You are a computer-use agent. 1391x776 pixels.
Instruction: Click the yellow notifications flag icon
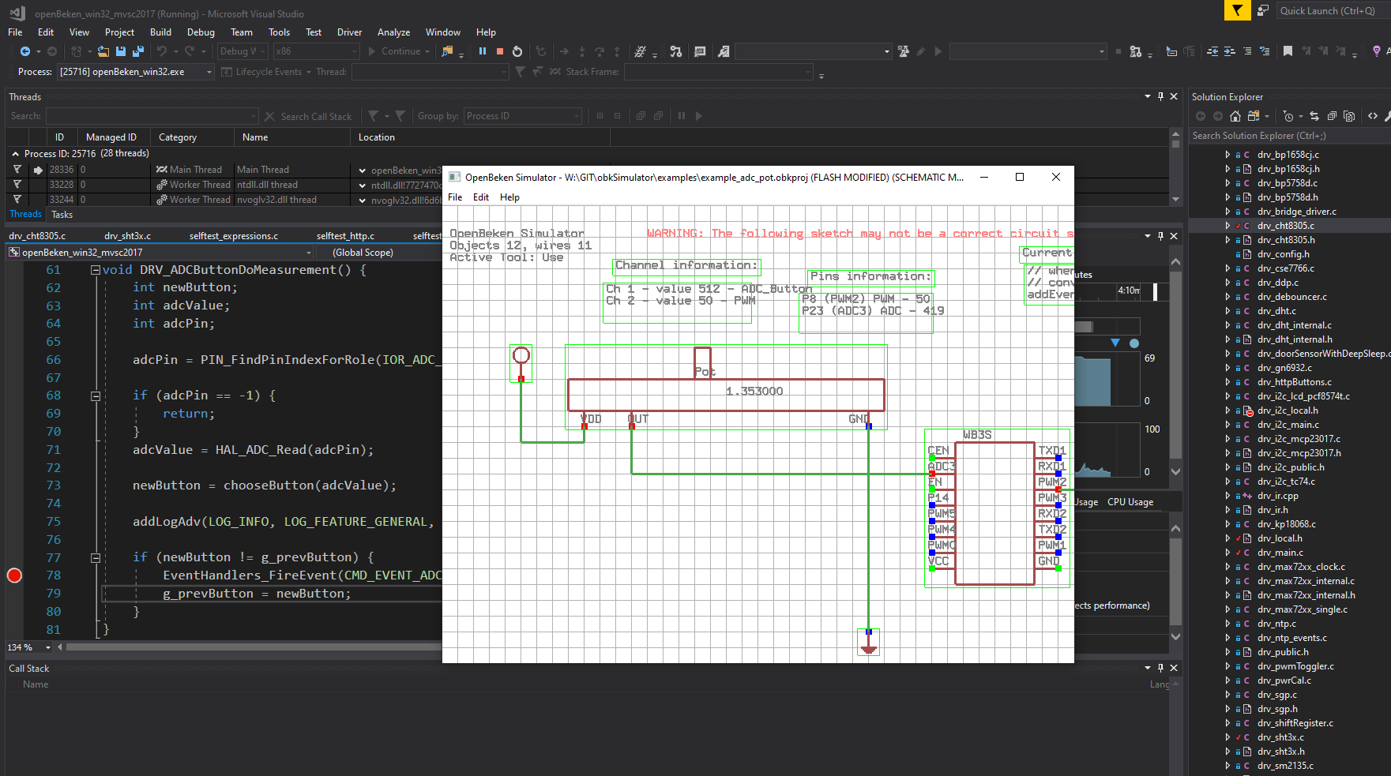[1237, 10]
